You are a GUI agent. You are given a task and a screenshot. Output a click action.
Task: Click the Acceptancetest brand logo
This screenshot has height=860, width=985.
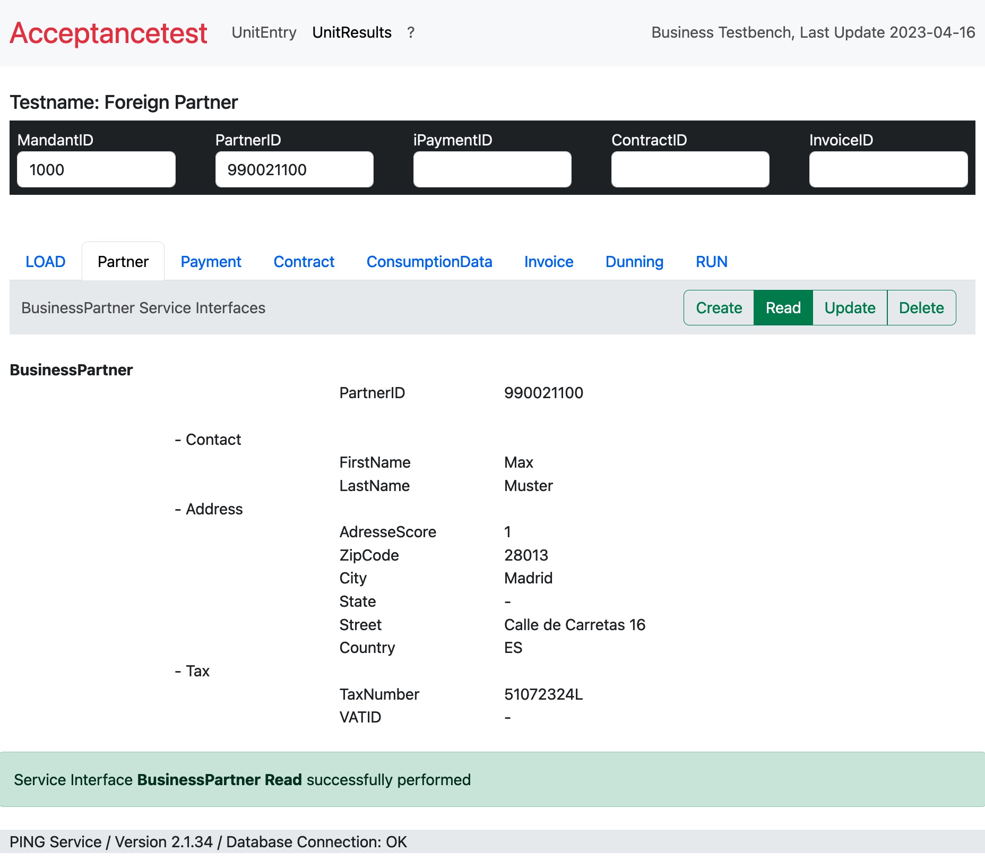point(108,33)
